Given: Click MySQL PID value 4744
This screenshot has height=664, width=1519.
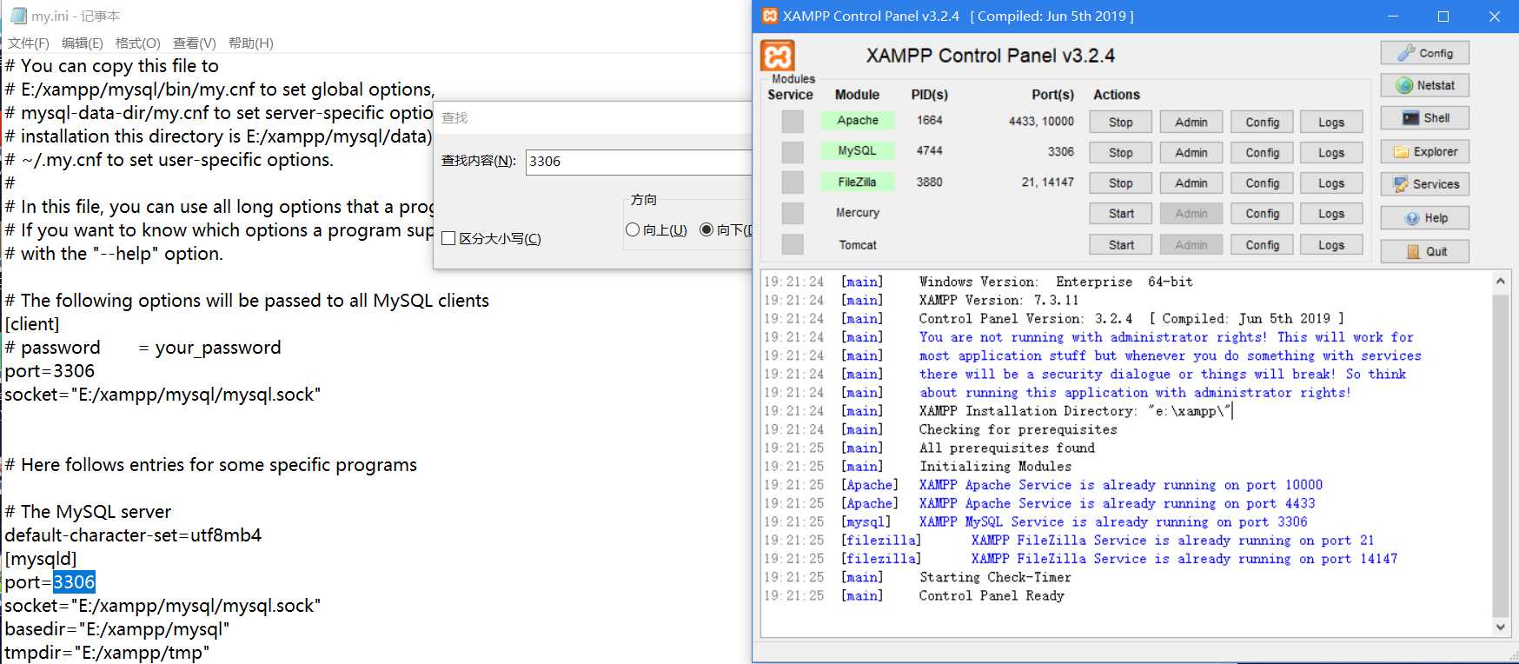Looking at the screenshot, I should 929,151.
